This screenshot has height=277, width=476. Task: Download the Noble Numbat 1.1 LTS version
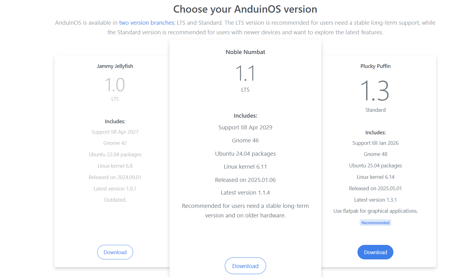pyautogui.click(x=245, y=266)
